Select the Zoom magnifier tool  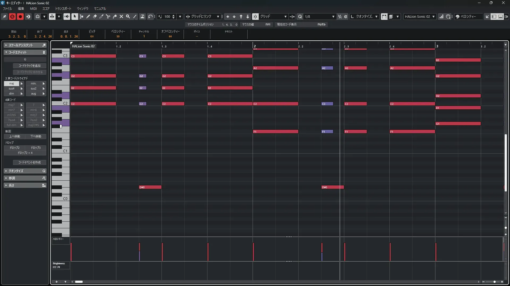pos(128,16)
